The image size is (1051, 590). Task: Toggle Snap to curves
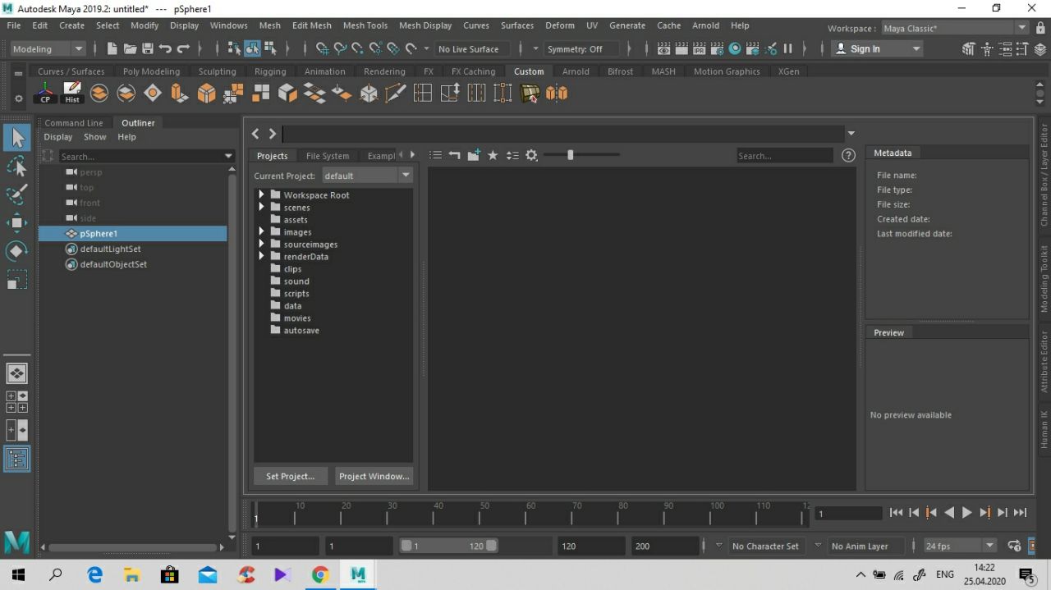(340, 48)
